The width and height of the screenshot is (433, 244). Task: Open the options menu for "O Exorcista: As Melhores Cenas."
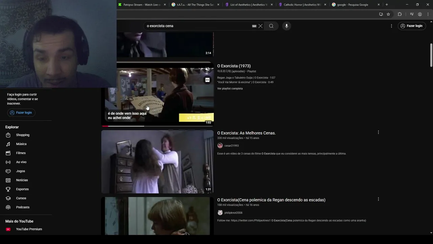378,132
